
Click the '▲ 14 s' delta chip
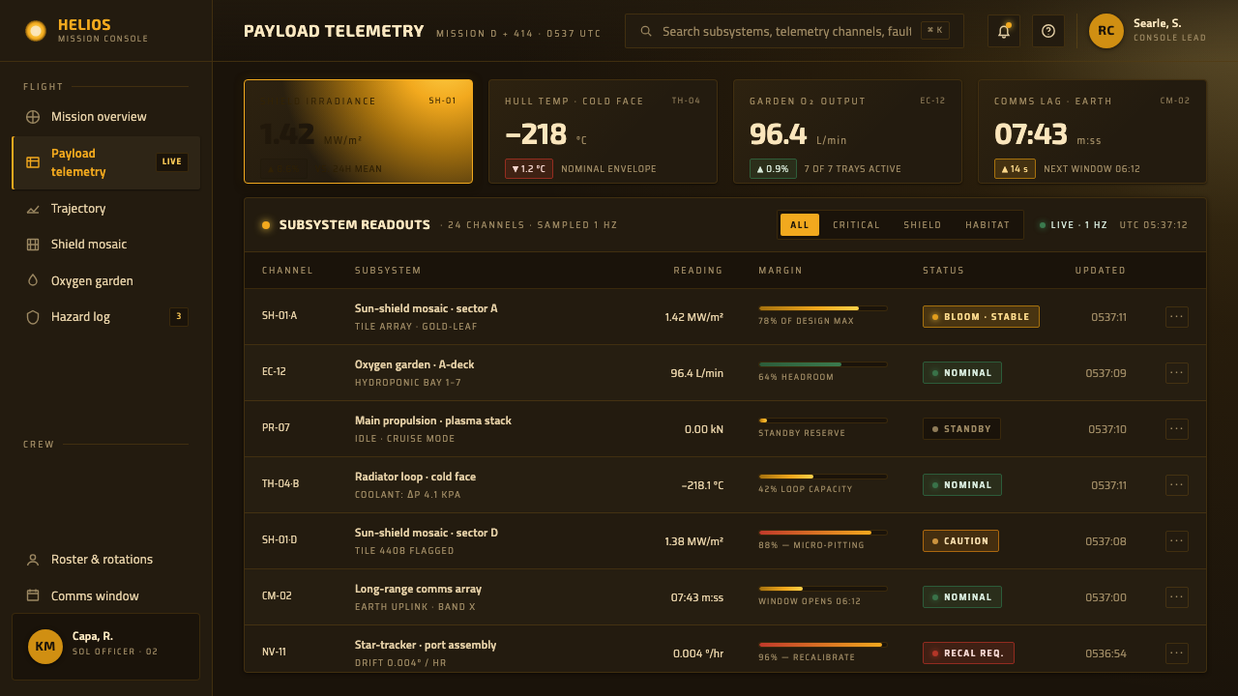(1015, 169)
